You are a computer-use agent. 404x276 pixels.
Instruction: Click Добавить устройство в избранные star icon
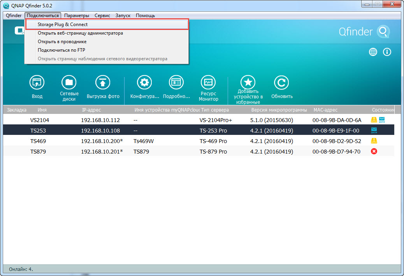(x=248, y=82)
